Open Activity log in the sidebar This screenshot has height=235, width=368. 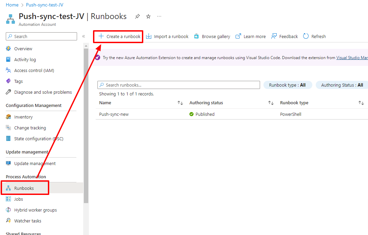[x=25, y=60]
